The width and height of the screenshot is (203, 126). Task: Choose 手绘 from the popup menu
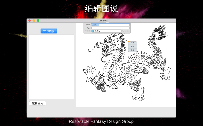(x=132, y=47)
